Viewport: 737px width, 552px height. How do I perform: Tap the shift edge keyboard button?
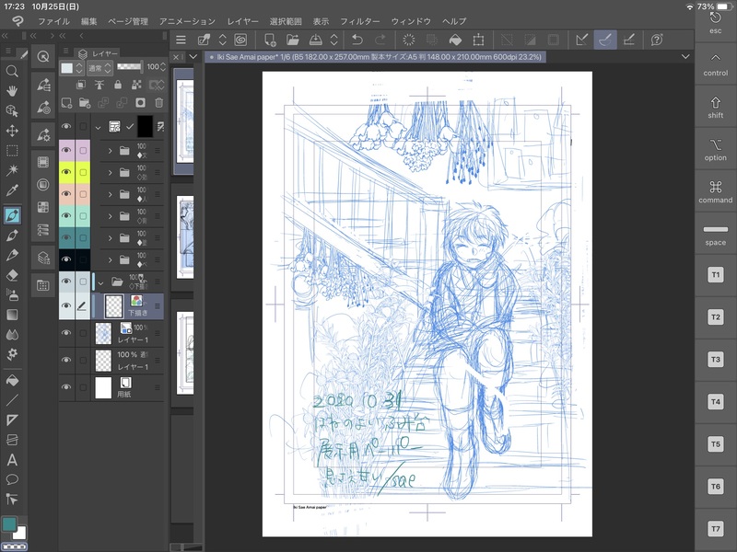tap(716, 107)
